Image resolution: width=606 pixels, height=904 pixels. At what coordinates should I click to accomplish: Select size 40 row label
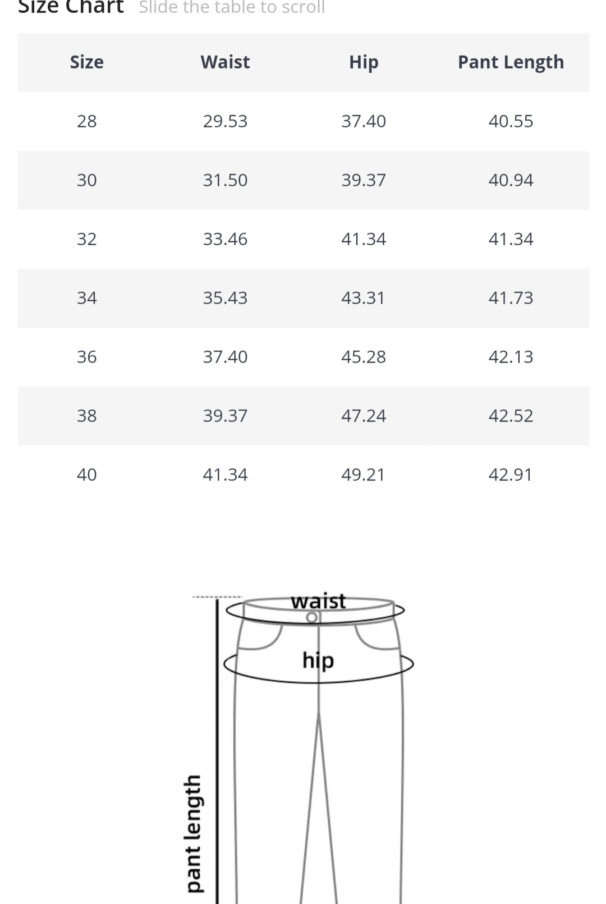pos(86,475)
